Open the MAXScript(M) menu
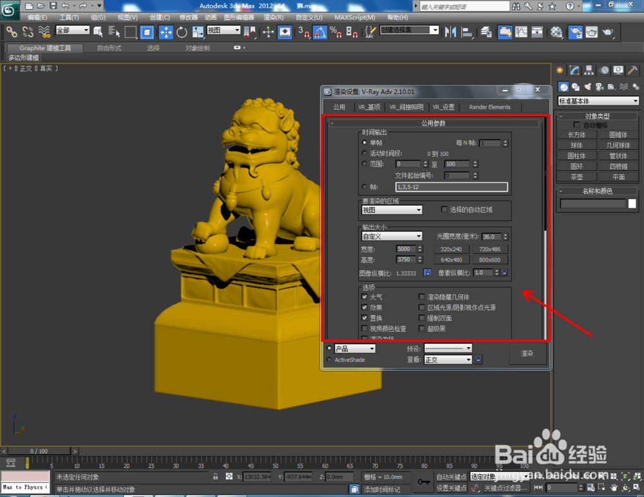The height and width of the screenshot is (497, 644). click(354, 17)
